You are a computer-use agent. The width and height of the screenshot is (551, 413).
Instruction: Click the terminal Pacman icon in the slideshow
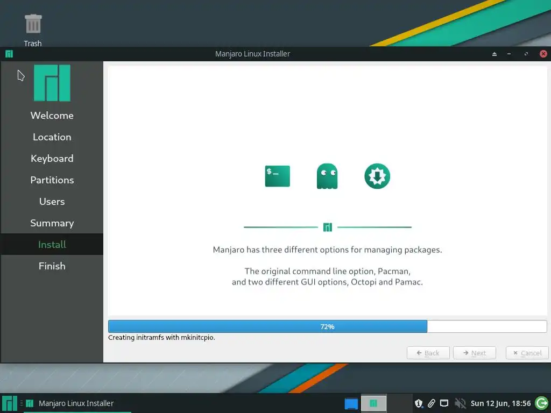pyautogui.click(x=277, y=176)
